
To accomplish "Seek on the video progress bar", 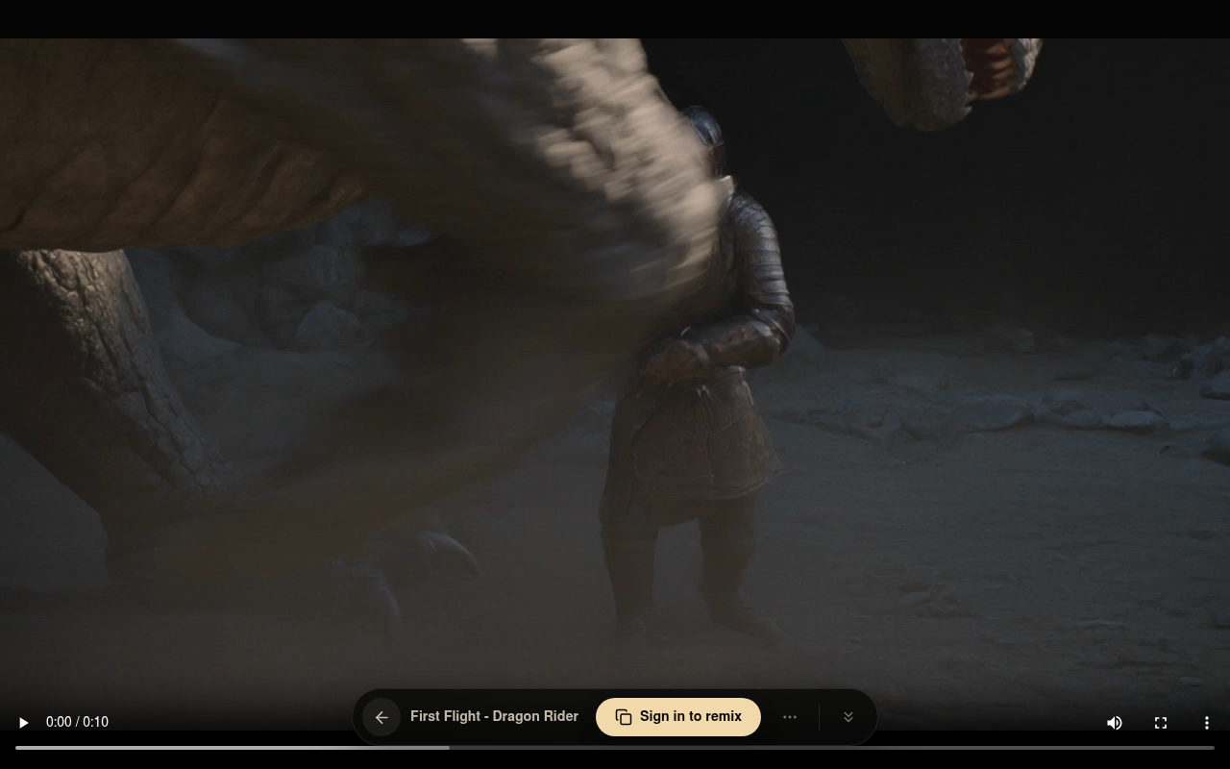I will tap(615, 747).
